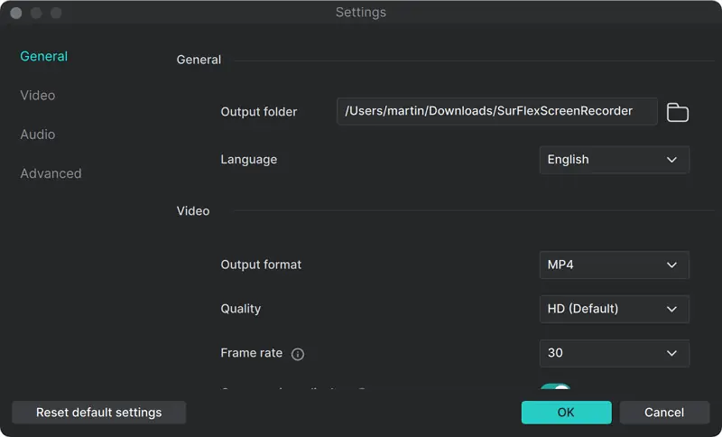722x437 pixels.
Task: Toggle the partially visible switch below Frame rate
Action: [555, 386]
